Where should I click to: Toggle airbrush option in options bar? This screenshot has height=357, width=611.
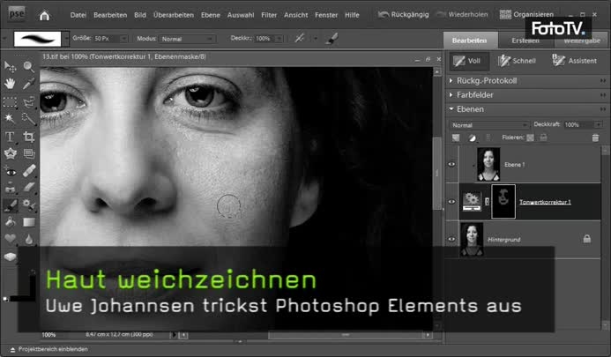click(x=299, y=38)
